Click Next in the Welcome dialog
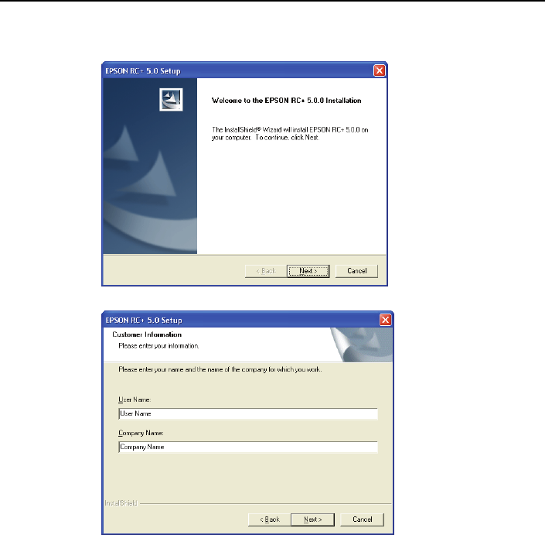The height and width of the screenshot is (535, 545). pos(308,271)
